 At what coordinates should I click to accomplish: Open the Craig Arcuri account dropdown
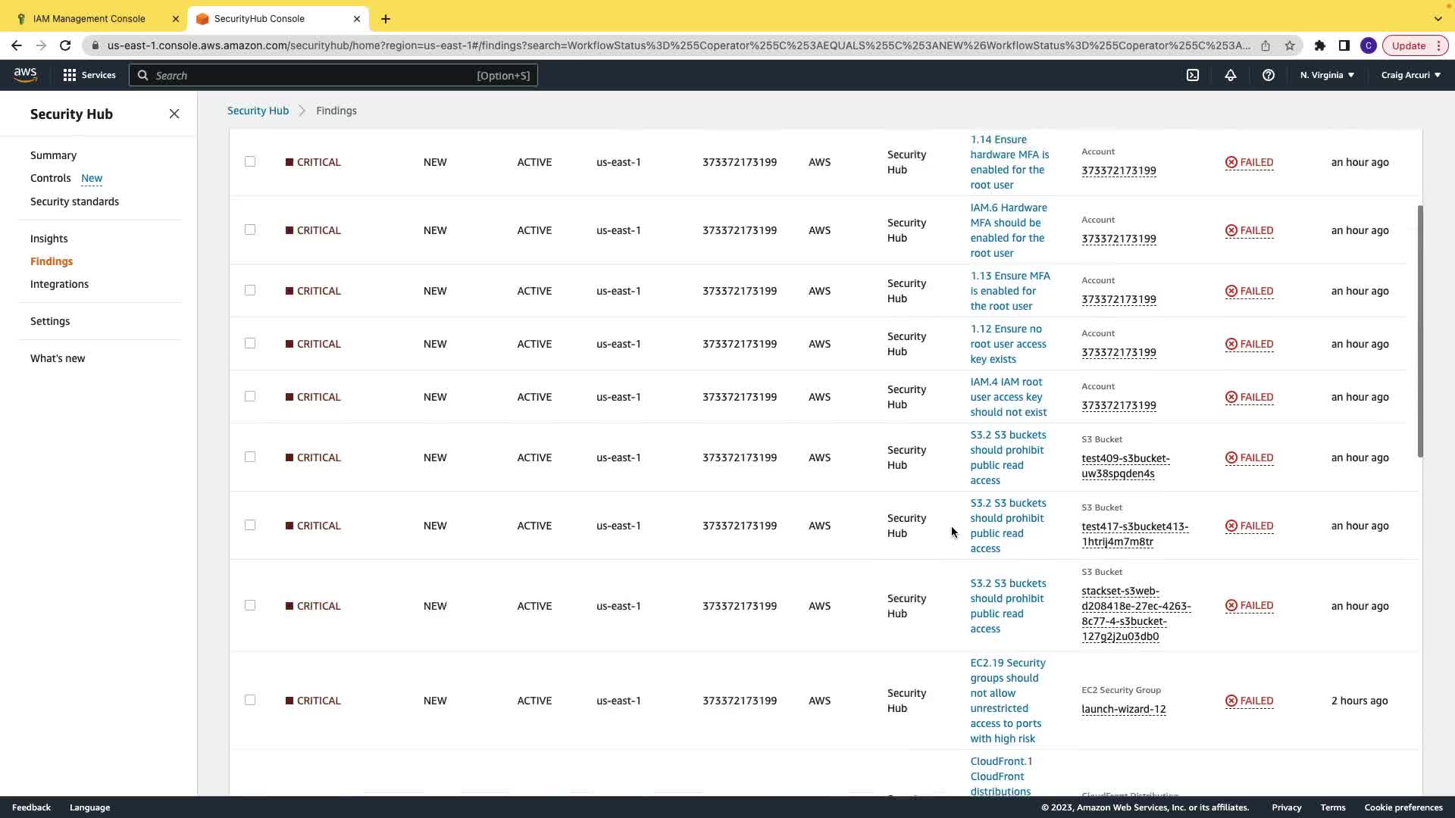tap(1410, 75)
